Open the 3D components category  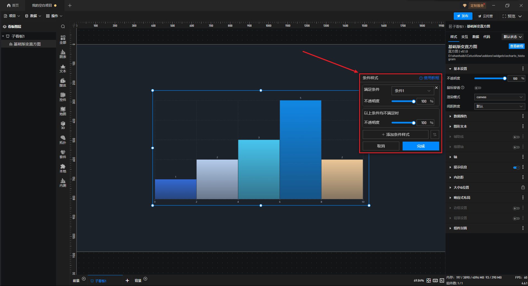coord(63,125)
